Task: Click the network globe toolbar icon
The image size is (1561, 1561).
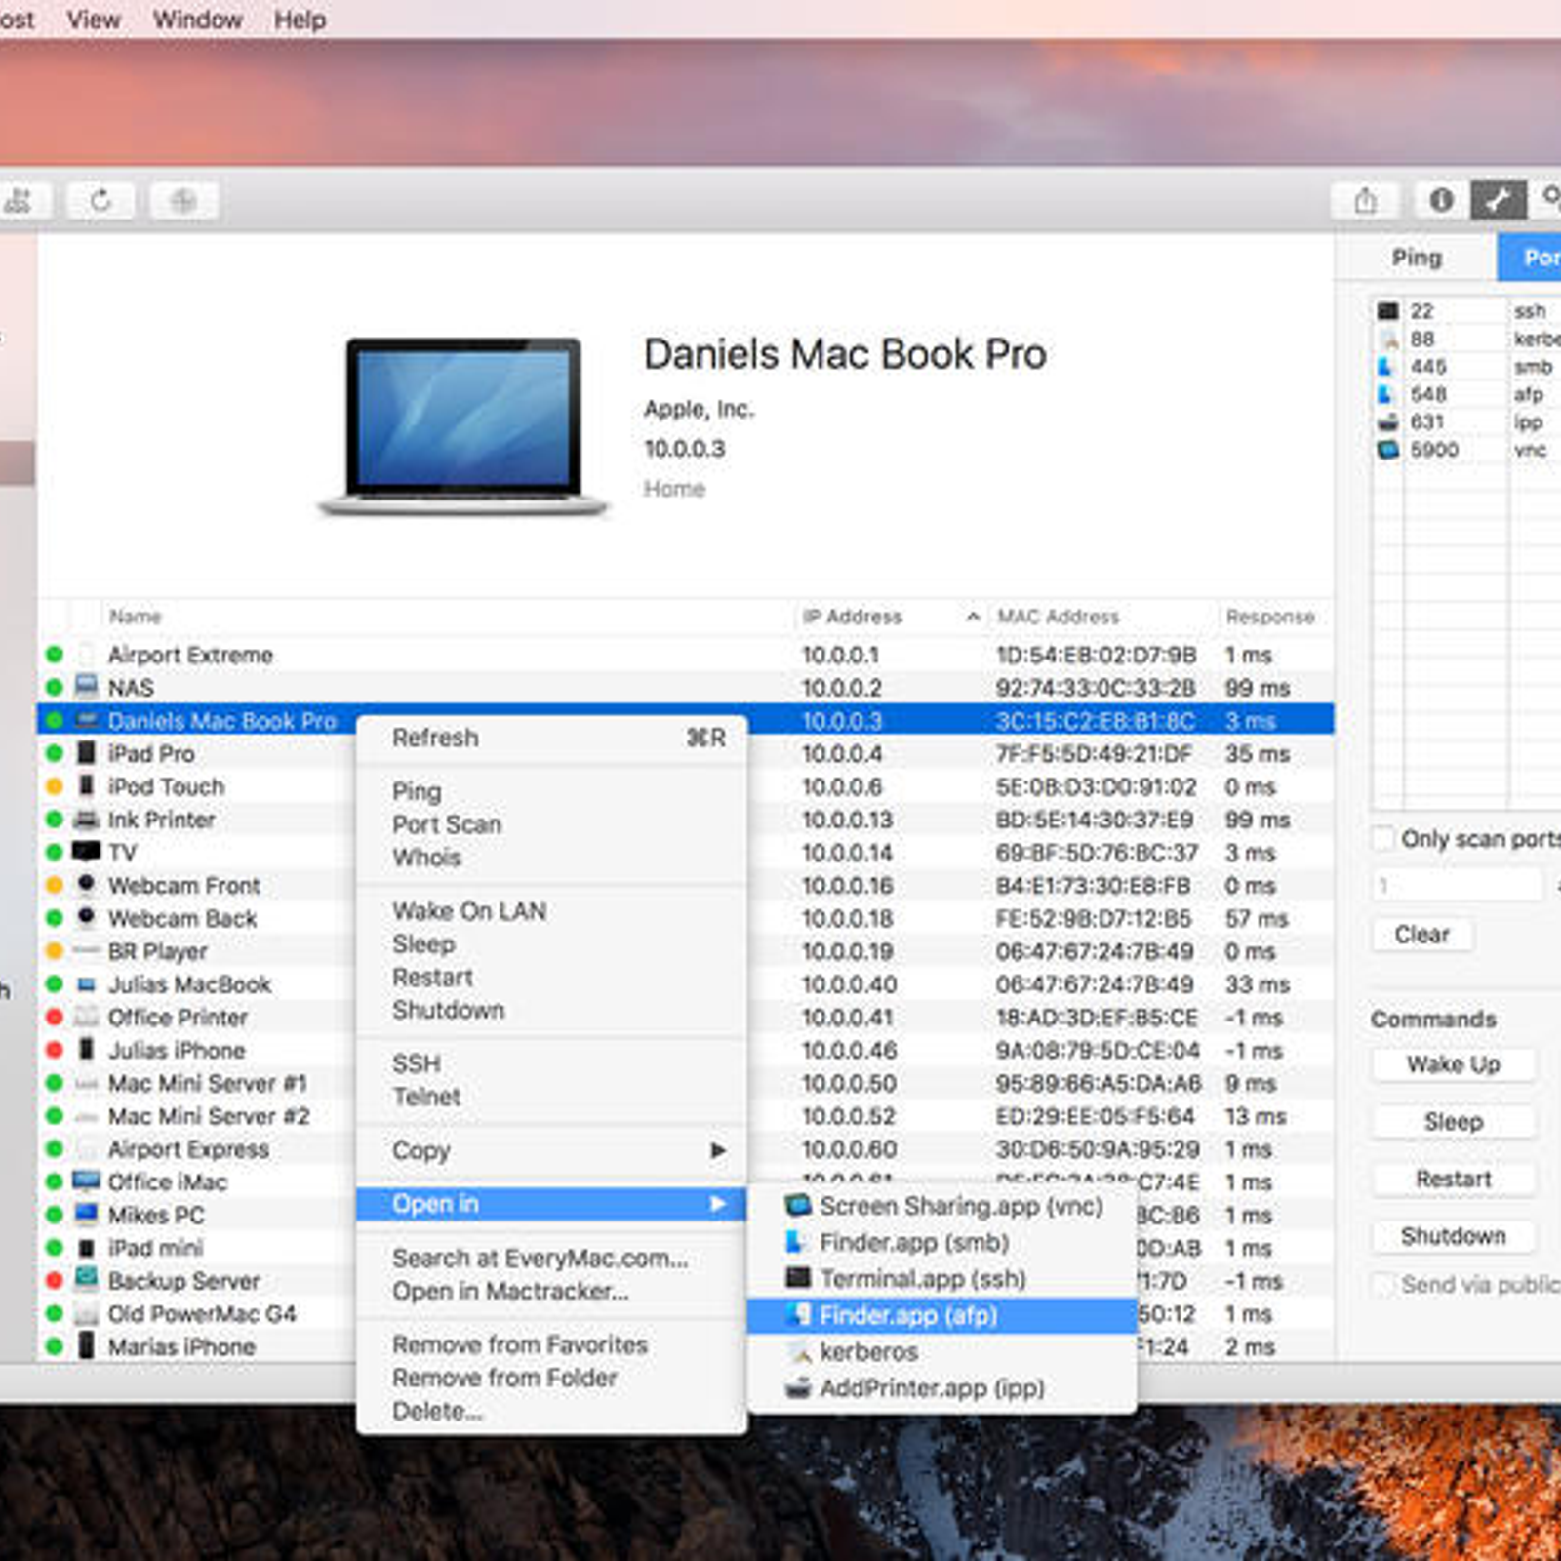Action: (183, 201)
